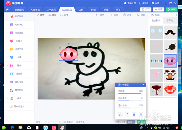182x130 pixels.
Task: Adjust the 旋转角度 rotation slider
Action: [x=130, y=101]
